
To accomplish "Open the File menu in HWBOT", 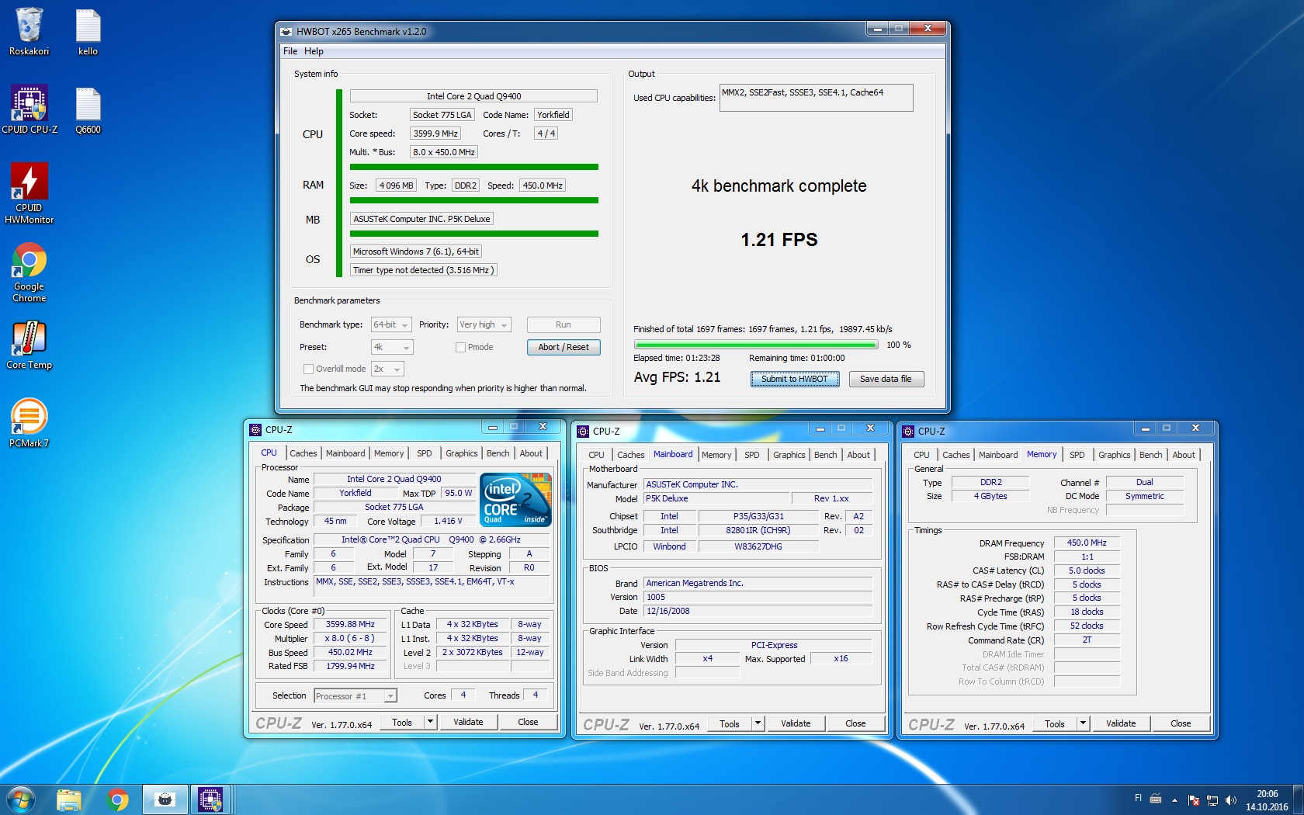I will point(290,51).
